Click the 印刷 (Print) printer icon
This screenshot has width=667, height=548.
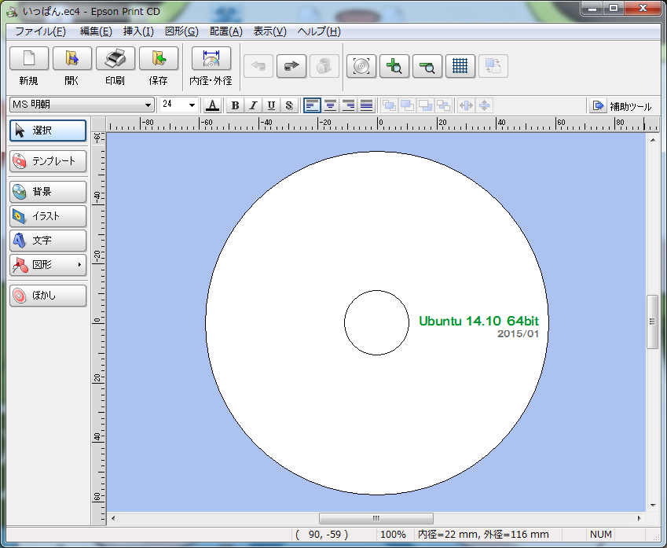(115, 59)
